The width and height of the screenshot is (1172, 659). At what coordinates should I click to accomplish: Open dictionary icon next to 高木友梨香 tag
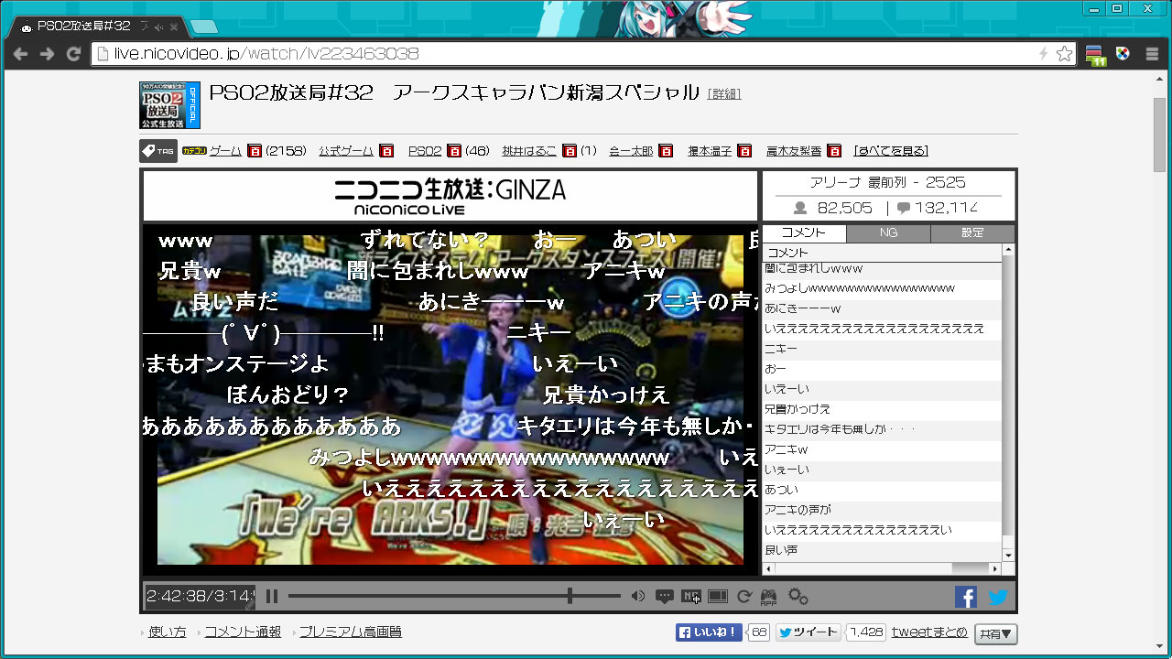point(834,151)
